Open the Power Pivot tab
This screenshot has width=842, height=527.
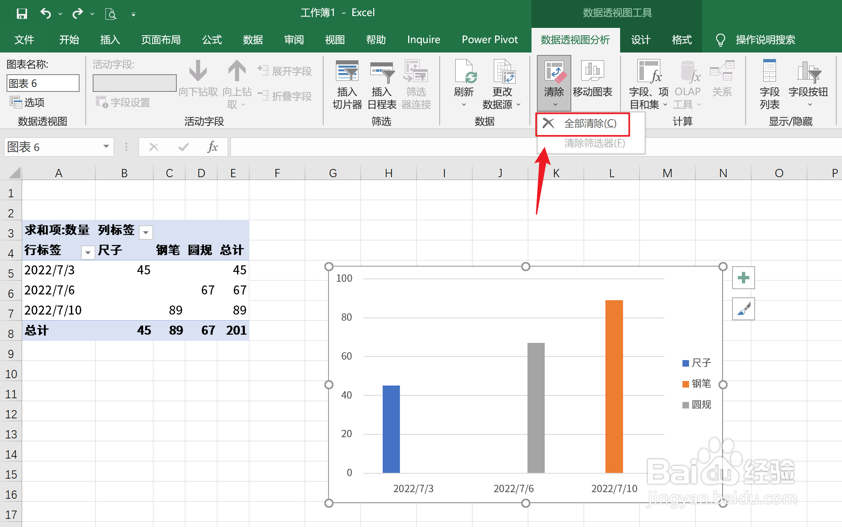pos(490,40)
